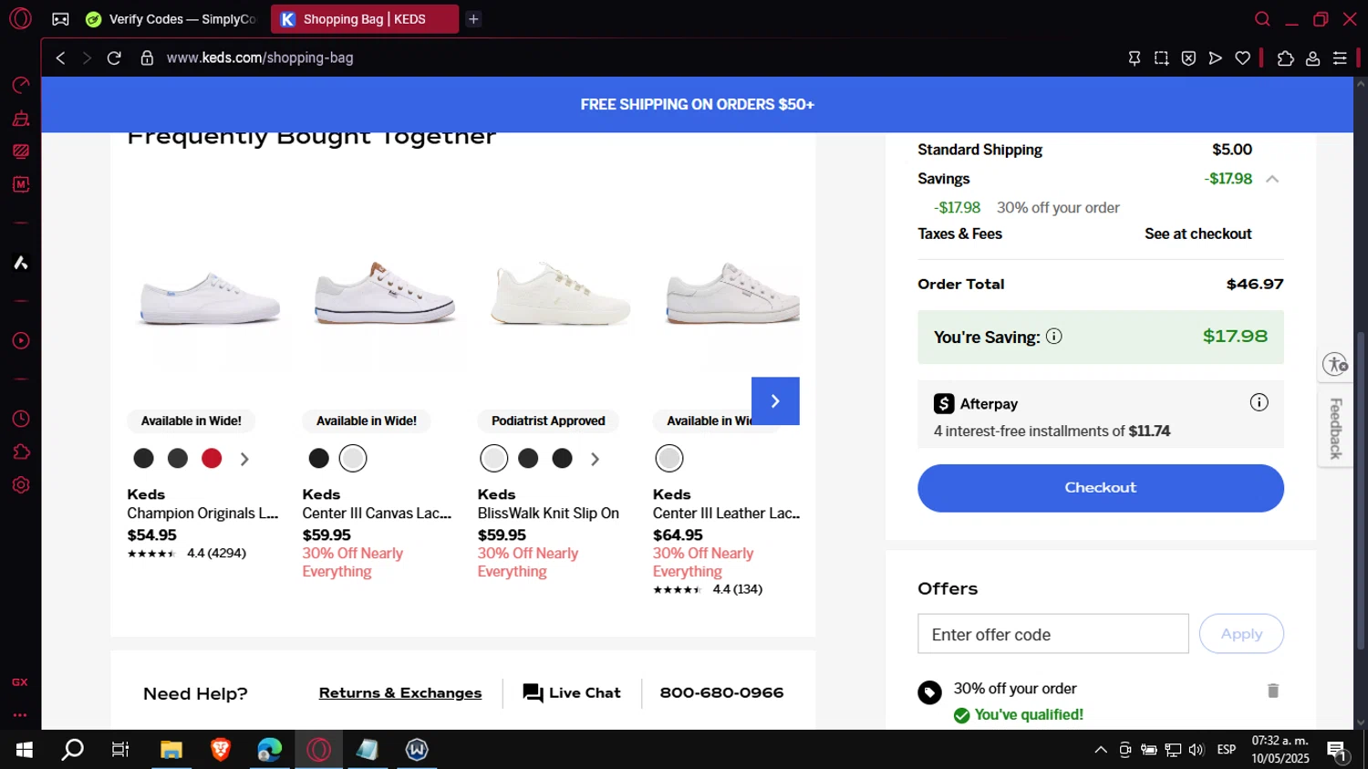
Task: Select white swatch for Center III Canvas
Action: 353,458
